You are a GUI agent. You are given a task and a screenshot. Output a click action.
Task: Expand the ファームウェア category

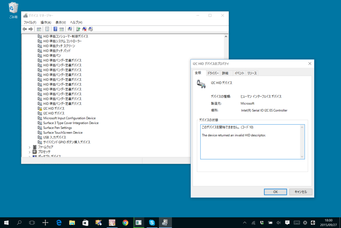(30, 147)
